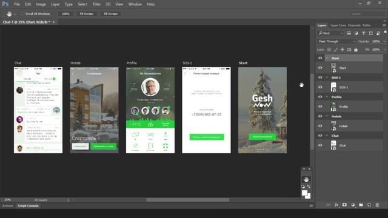
Task: Open the File menu
Action: pos(17,4)
